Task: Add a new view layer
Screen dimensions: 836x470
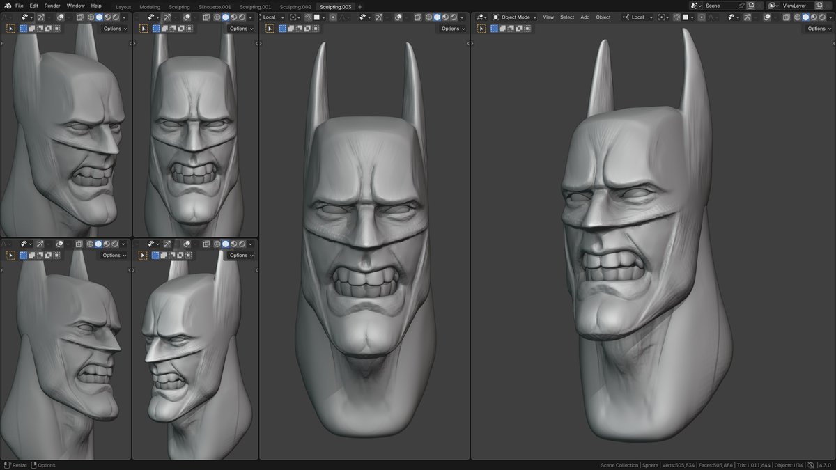Action: coord(819,6)
